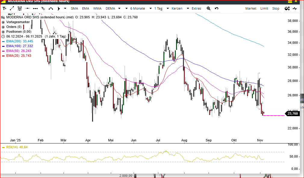The height and width of the screenshot is (178, 304).
Task: Open the 6 Monate time range dropdown
Action: [141, 8]
